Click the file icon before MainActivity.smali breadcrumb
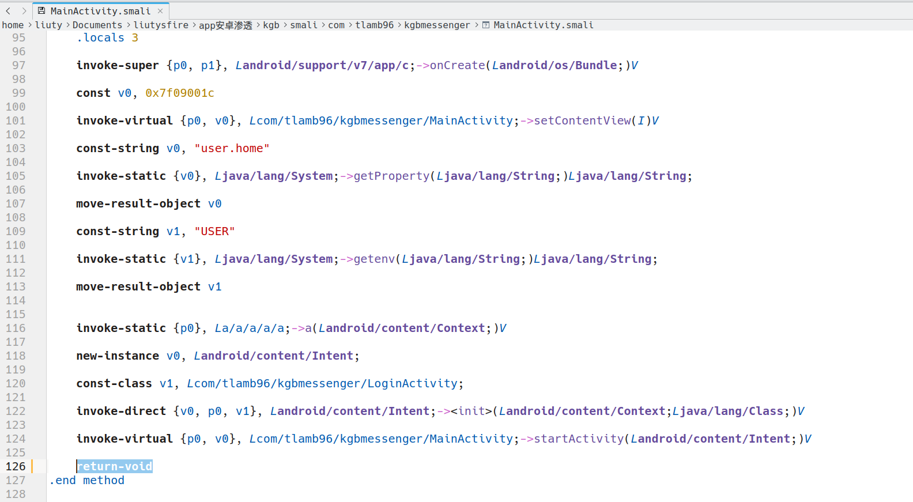The height and width of the screenshot is (502, 913). click(486, 25)
